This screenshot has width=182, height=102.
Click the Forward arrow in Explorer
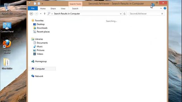[x=36, y=14]
